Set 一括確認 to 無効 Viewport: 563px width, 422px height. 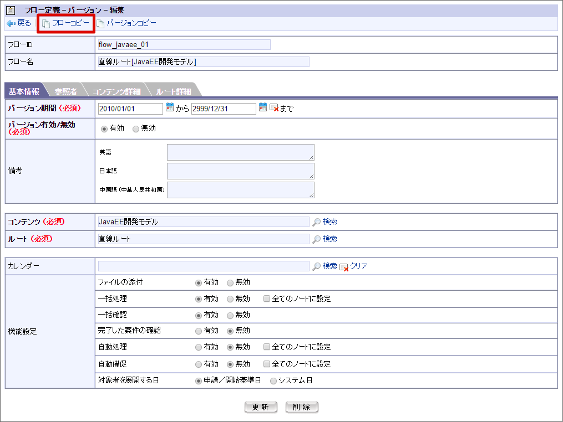coord(230,316)
